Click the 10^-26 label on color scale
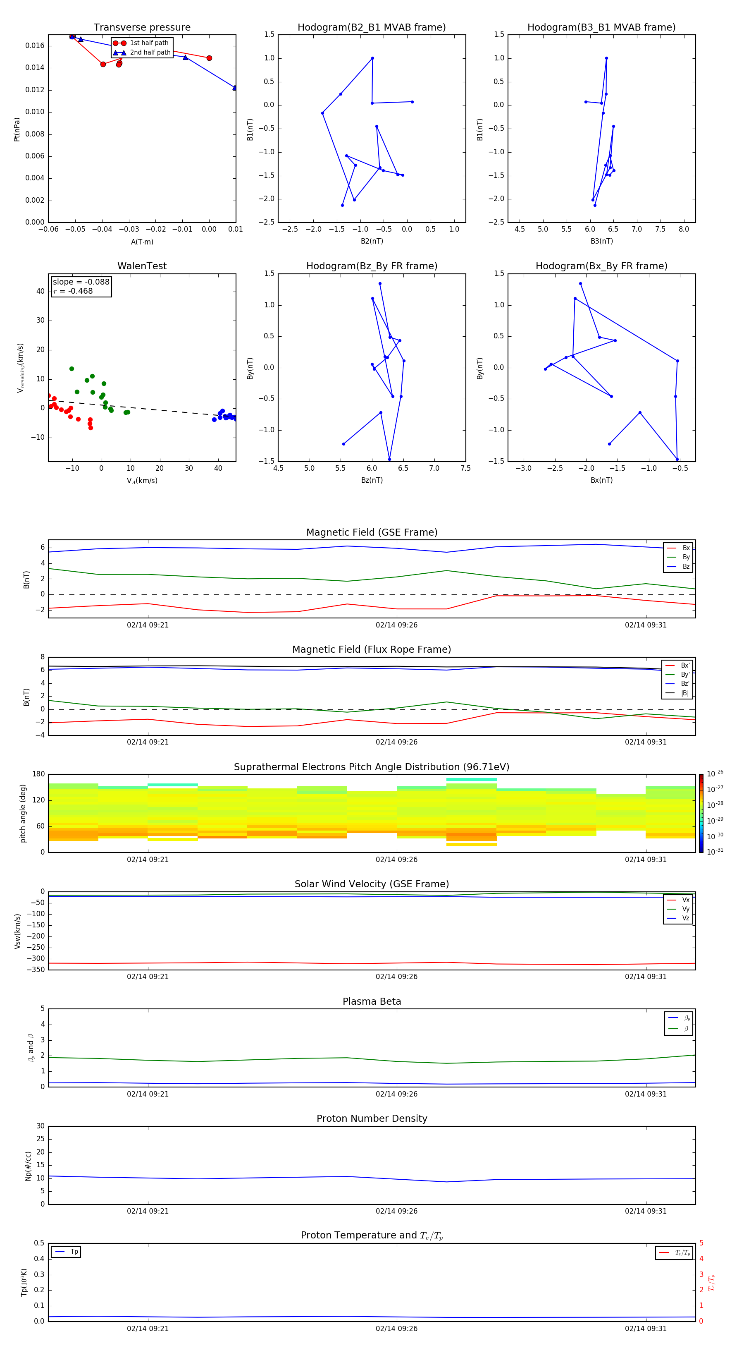The image size is (744, 1365). (715, 773)
